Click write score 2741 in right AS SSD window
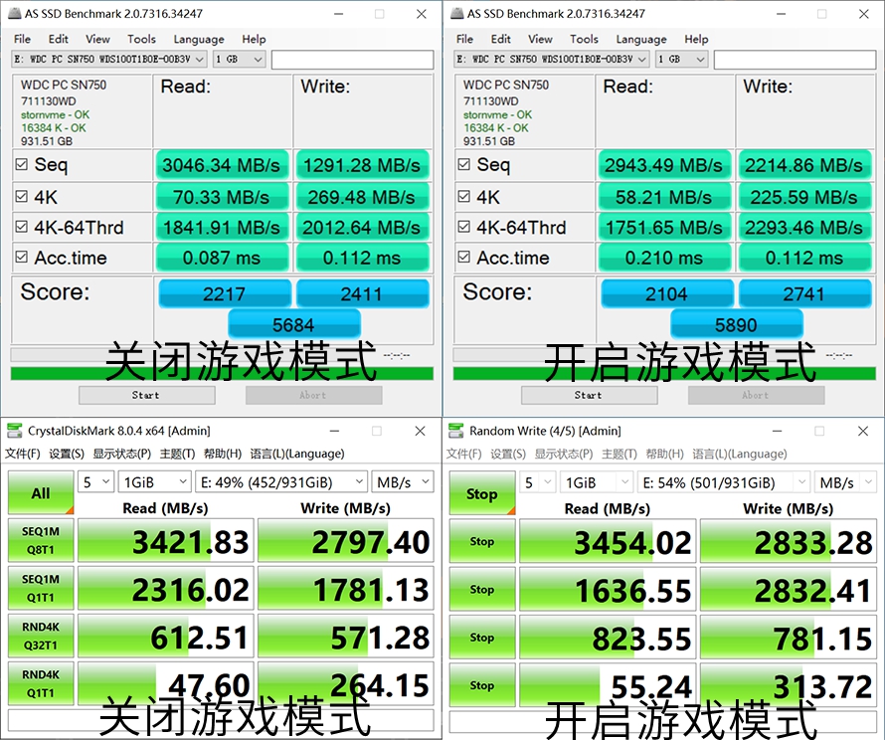Screen dimensions: 885x740 click(804, 293)
